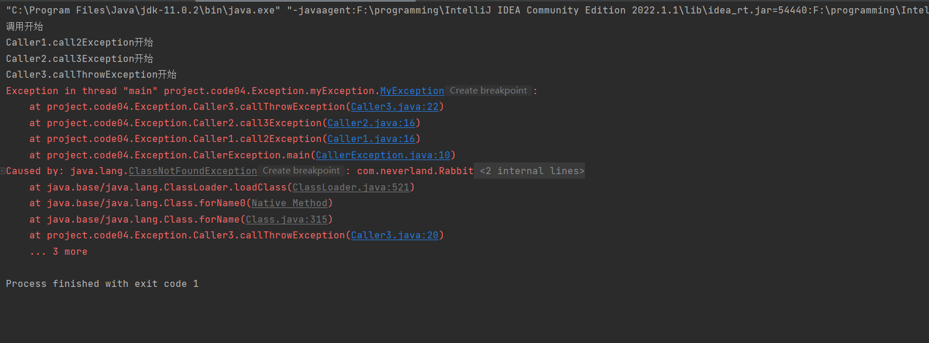Click 'Caller1.call2Exception开始' output line
929x343 pixels.
80,43
